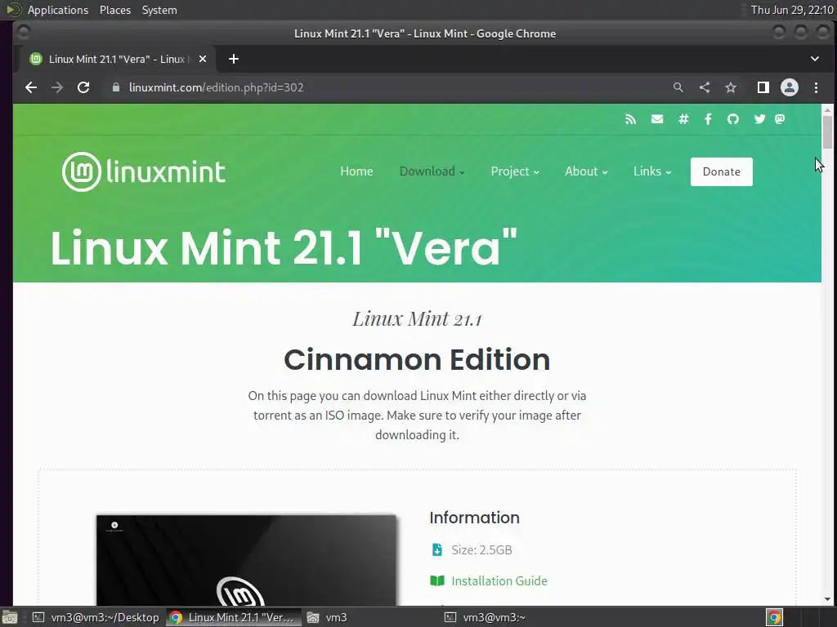Click the Size: 2.5GB text
This screenshot has height=627, width=837.
tap(481, 549)
